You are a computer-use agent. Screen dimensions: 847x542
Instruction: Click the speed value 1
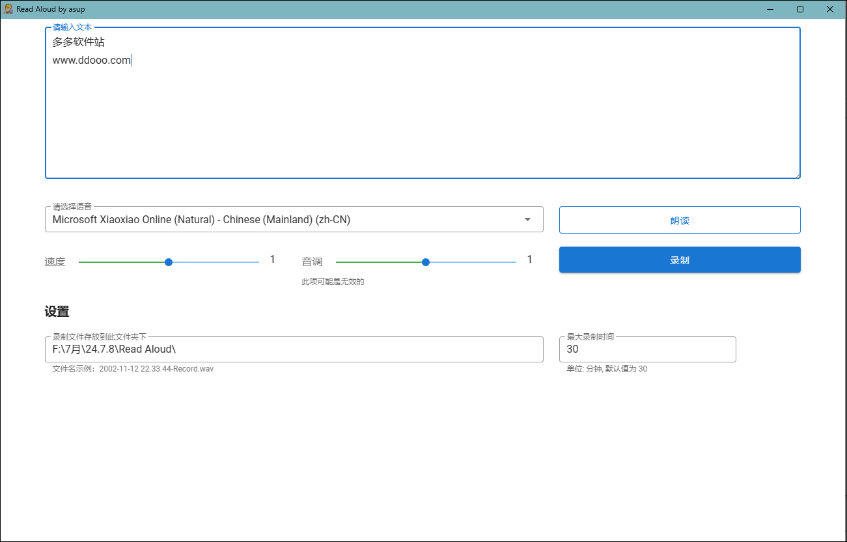[x=273, y=260]
